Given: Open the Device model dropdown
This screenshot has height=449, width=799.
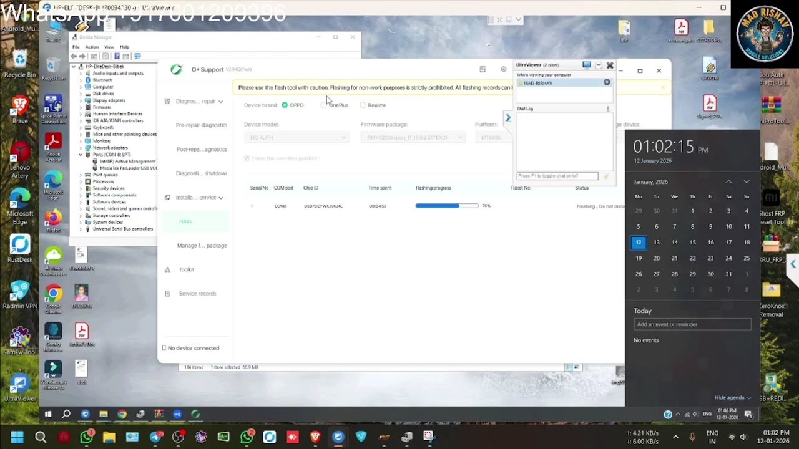Looking at the screenshot, I should [x=296, y=137].
